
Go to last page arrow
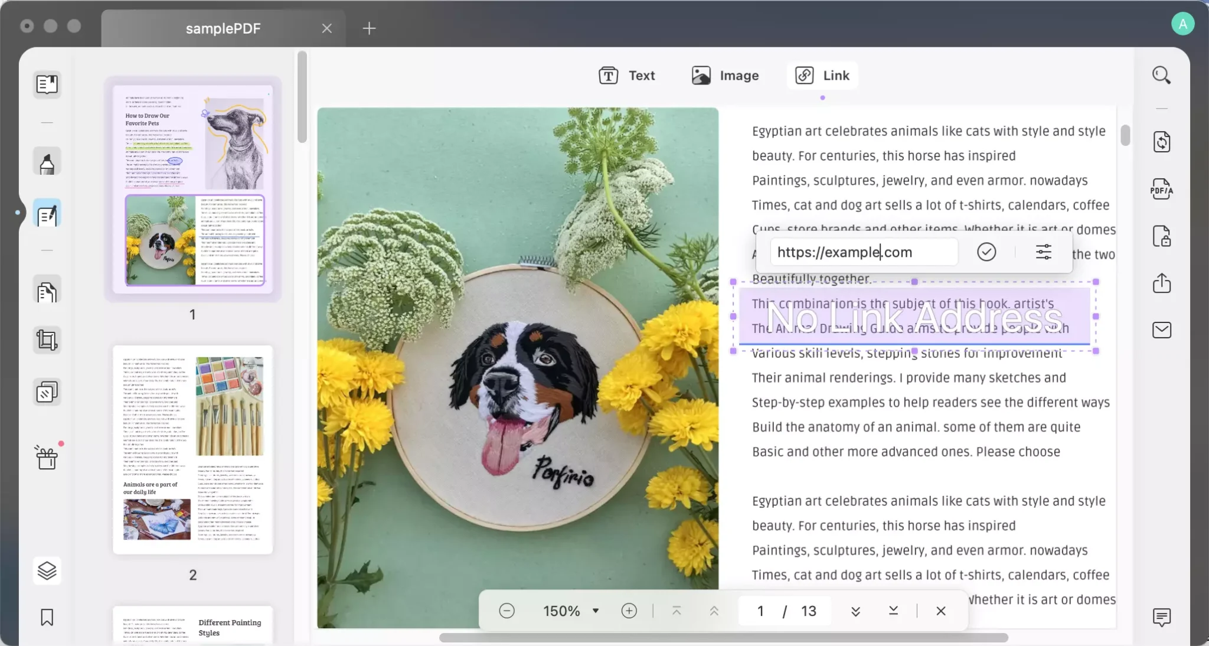coord(893,611)
